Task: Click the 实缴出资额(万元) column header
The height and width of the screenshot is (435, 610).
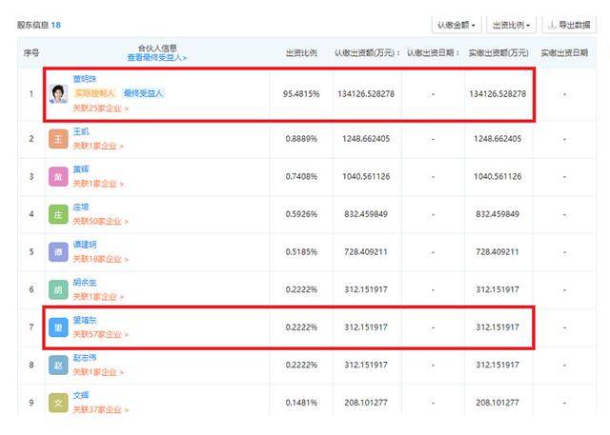Action: click(x=498, y=52)
